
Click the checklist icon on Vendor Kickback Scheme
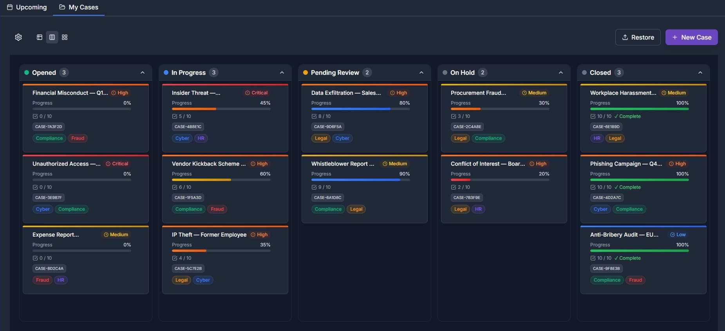pos(175,187)
